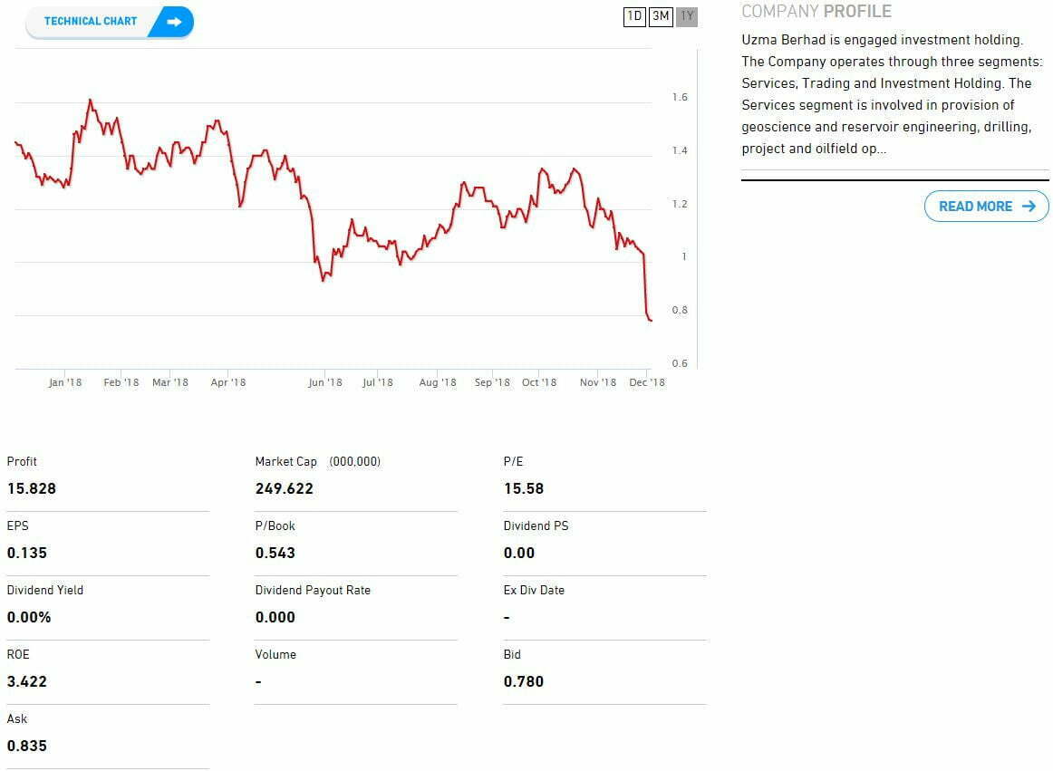Select the 1Y chart range
This screenshot has height=771, width=1053.
click(687, 16)
